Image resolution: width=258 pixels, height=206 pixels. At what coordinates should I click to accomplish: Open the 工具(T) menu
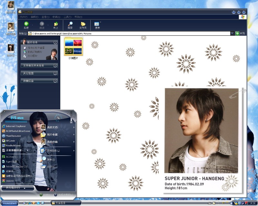67,17
